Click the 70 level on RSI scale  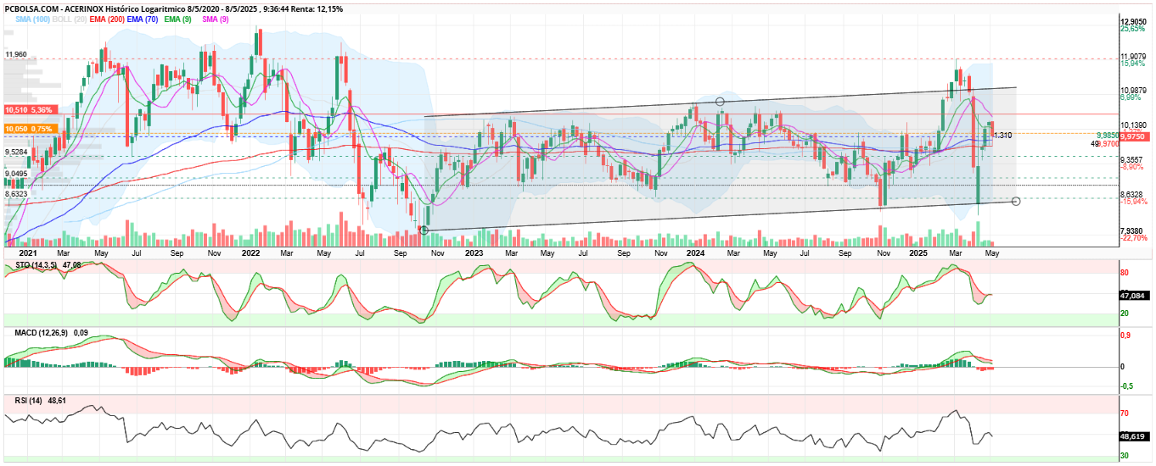pos(1124,413)
